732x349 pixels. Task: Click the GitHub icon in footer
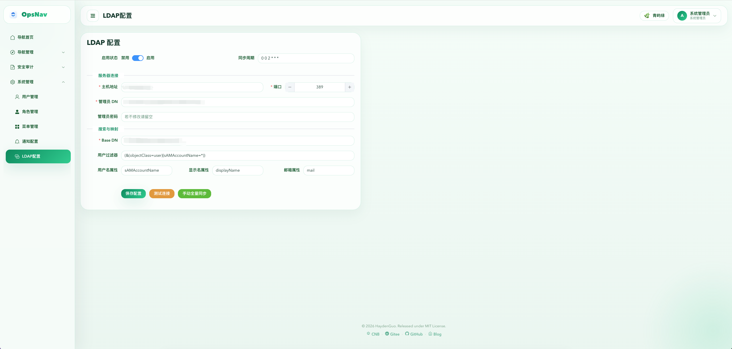tap(407, 334)
